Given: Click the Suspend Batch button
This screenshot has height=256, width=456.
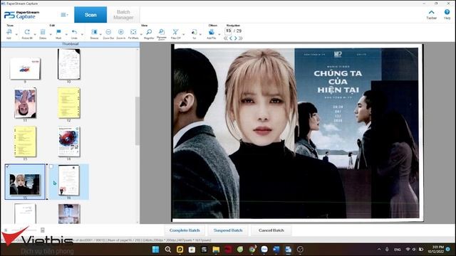Looking at the screenshot, I should point(228,230).
